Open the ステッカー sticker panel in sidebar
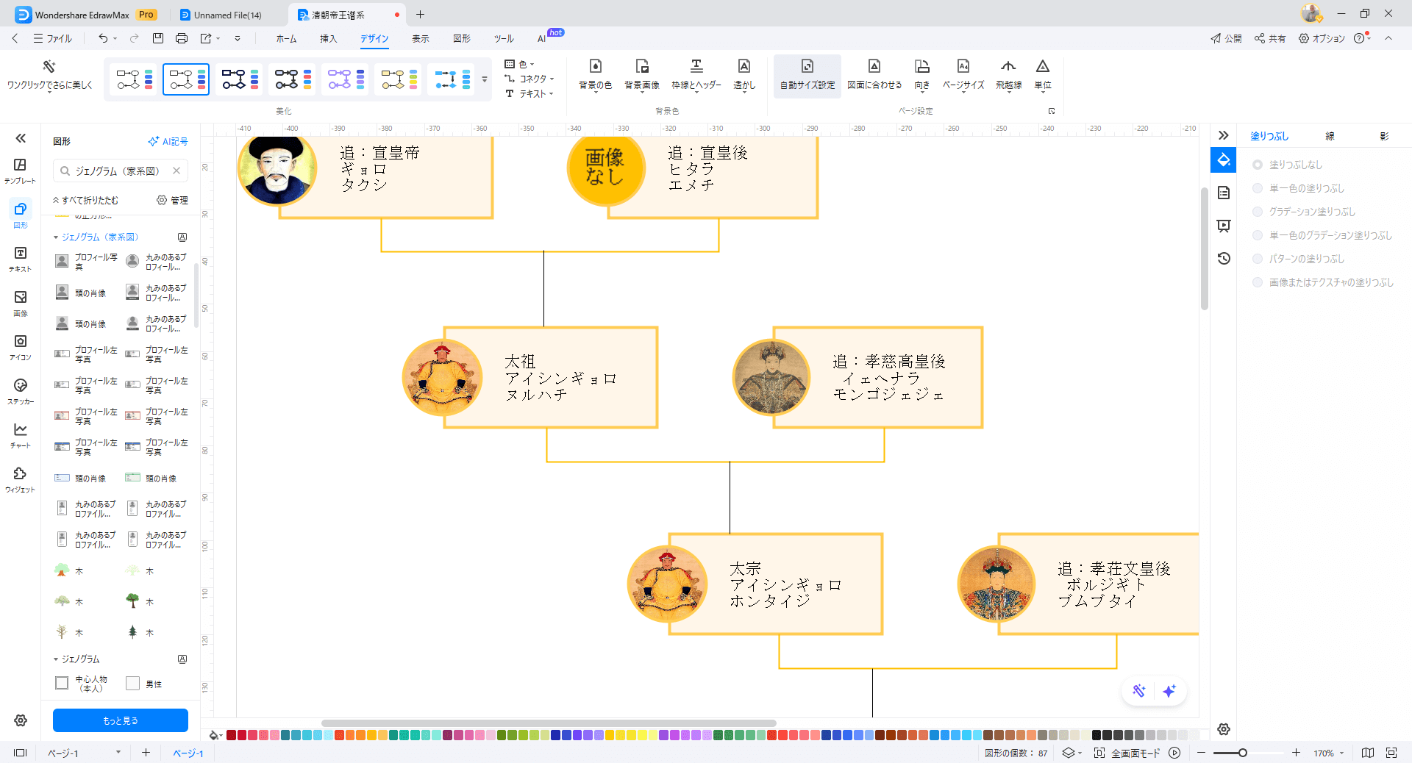The width and height of the screenshot is (1412, 763). pos(21,391)
